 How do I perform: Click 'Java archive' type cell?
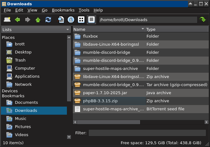[x=159, y=93]
